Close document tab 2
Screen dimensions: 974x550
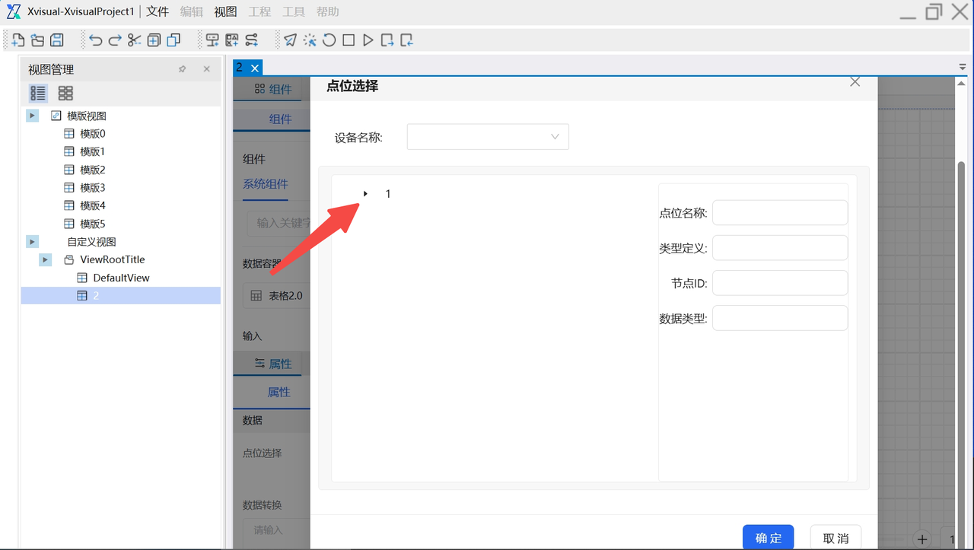click(255, 68)
